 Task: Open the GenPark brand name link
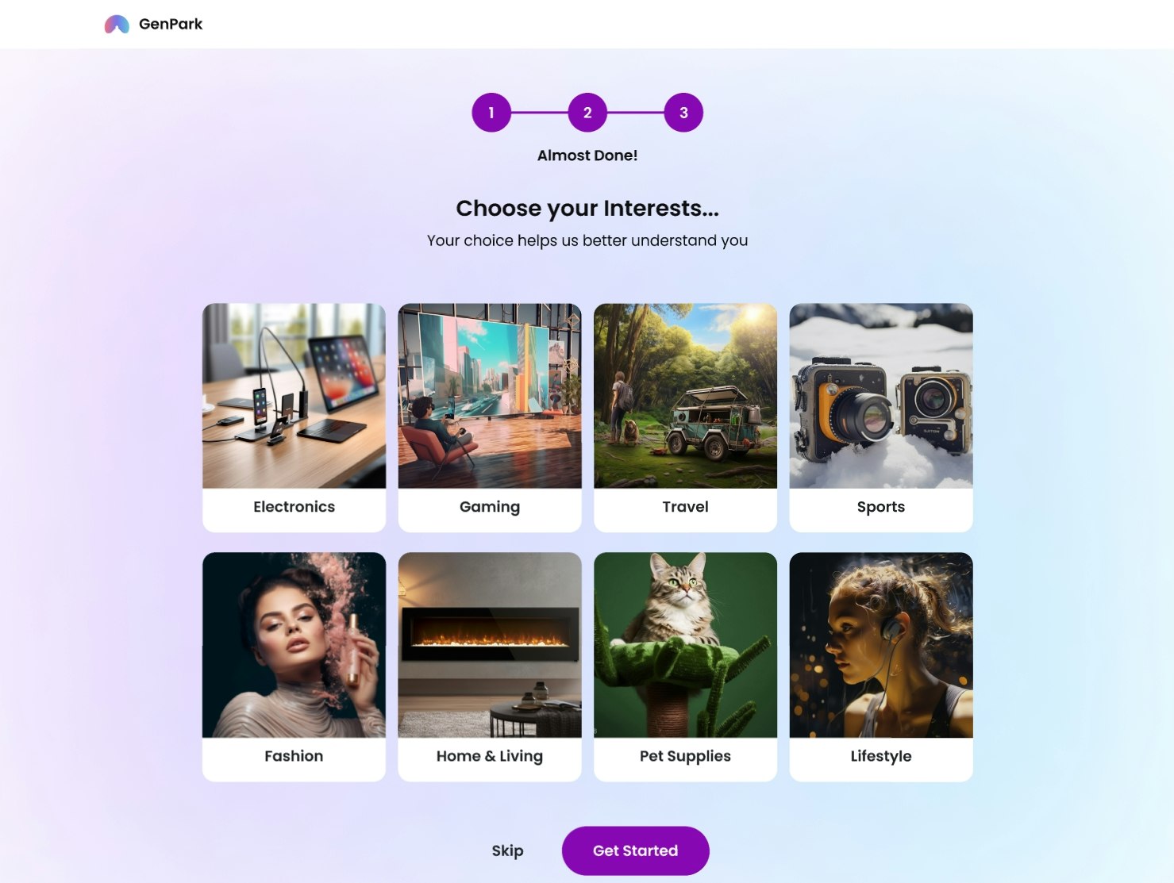click(171, 24)
